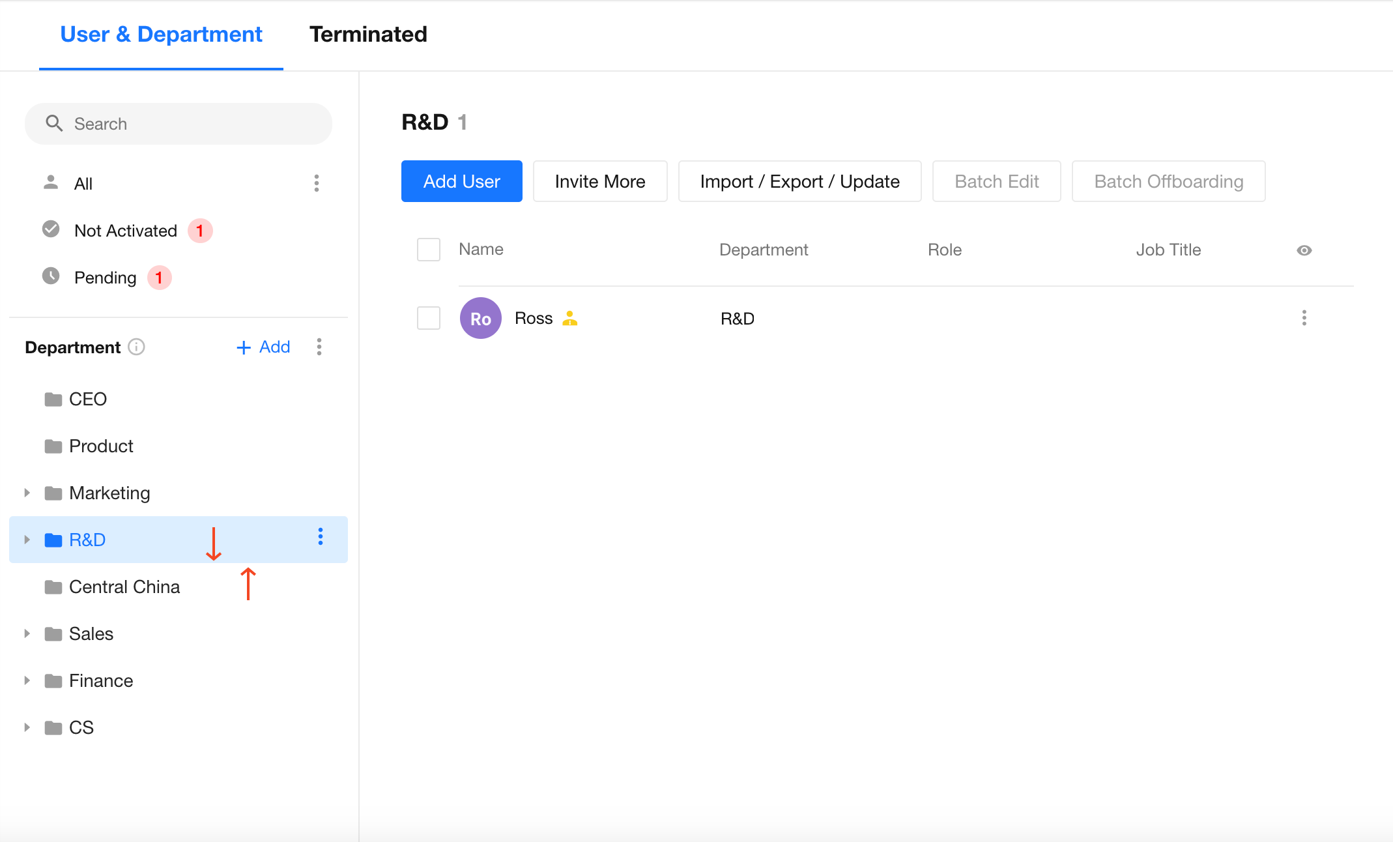Expand the Finance department node
This screenshot has height=842, width=1393.
pyautogui.click(x=27, y=680)
